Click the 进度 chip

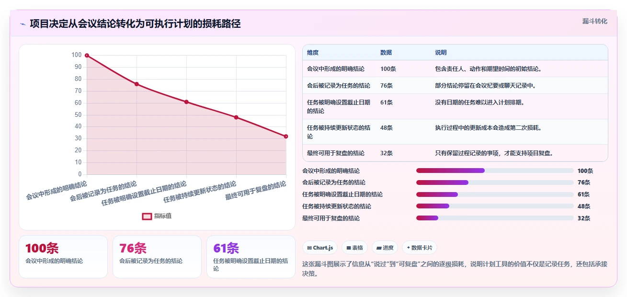point(385,248)
